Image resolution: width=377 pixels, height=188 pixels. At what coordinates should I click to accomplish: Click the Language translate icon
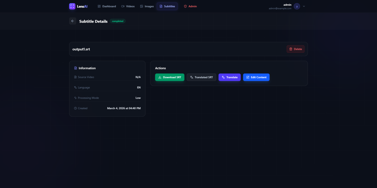75,88
